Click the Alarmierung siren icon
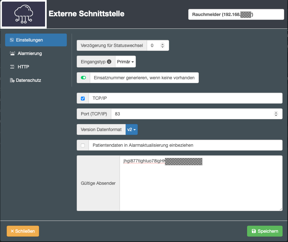The height and width of the screenshot is (242, 288). coord(12,53)
